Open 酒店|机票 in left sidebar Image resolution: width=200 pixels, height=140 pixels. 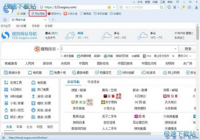pos(41,117)
